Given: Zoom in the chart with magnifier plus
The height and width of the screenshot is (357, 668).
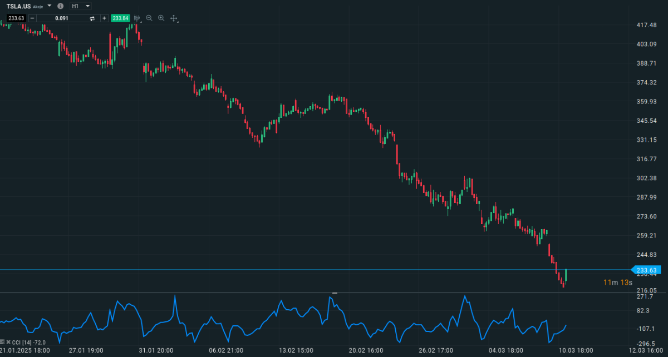Looking at the screenshot, I should point(161,18).
